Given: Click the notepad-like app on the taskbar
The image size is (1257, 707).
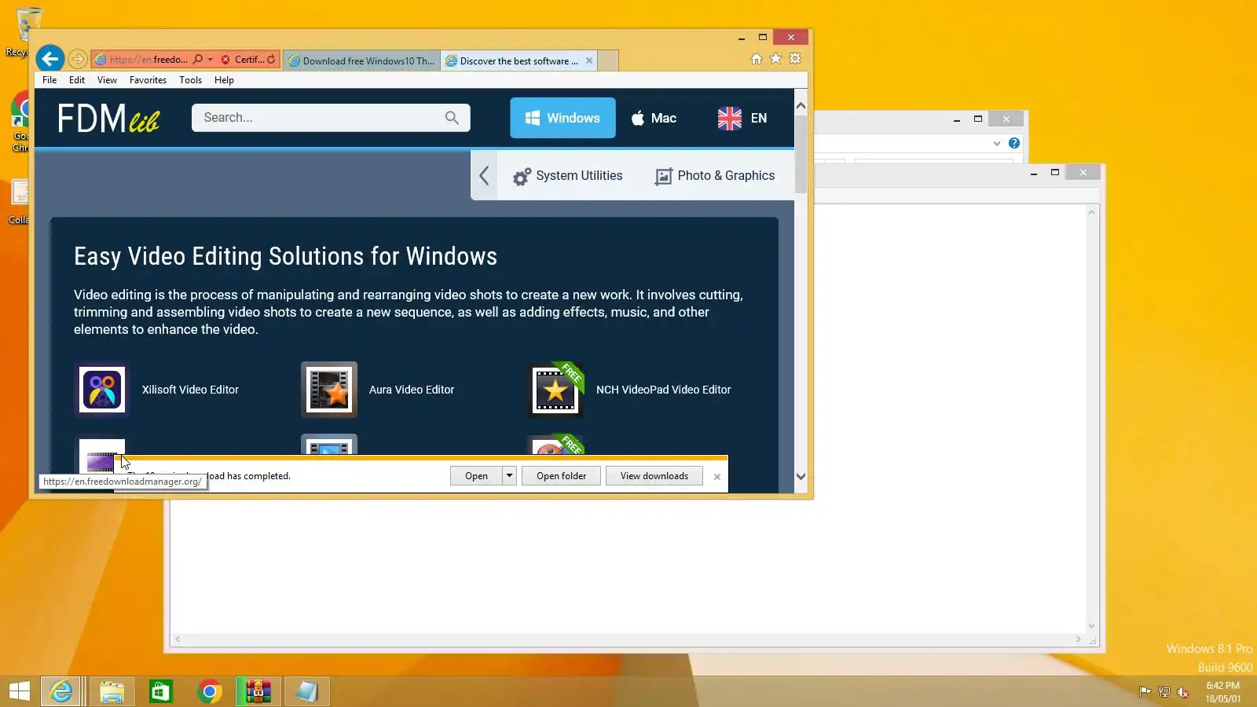Looking at the screenshot, I should click(x=307, y=691).
